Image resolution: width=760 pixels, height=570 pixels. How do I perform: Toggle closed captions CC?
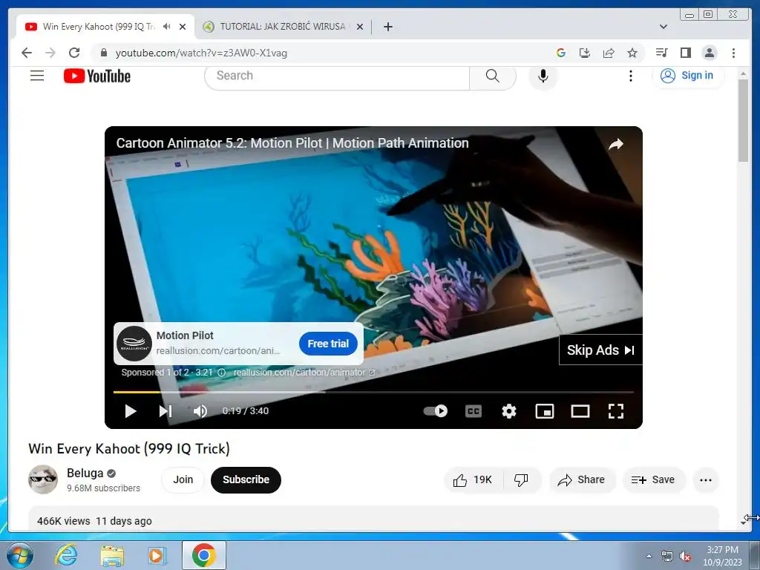(x=473, y=411)
